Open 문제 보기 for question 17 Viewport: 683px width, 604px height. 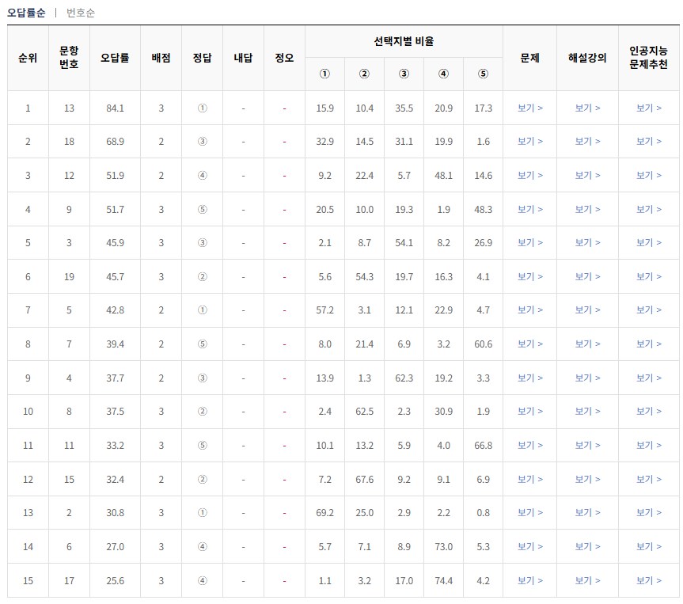coord(529,579)
